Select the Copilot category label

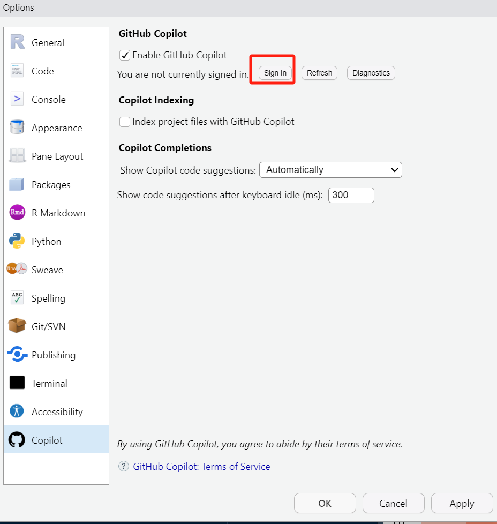click(x=47, y=440)
